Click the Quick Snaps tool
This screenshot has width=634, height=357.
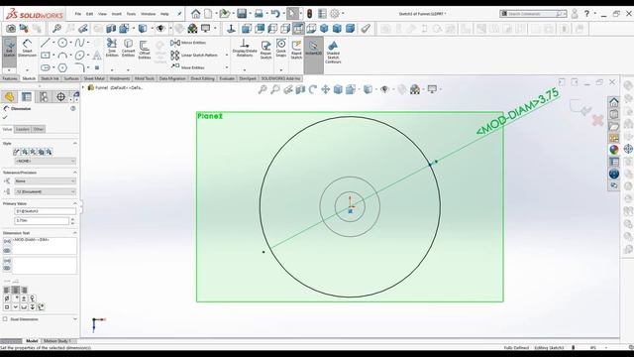tap(281, 48)
